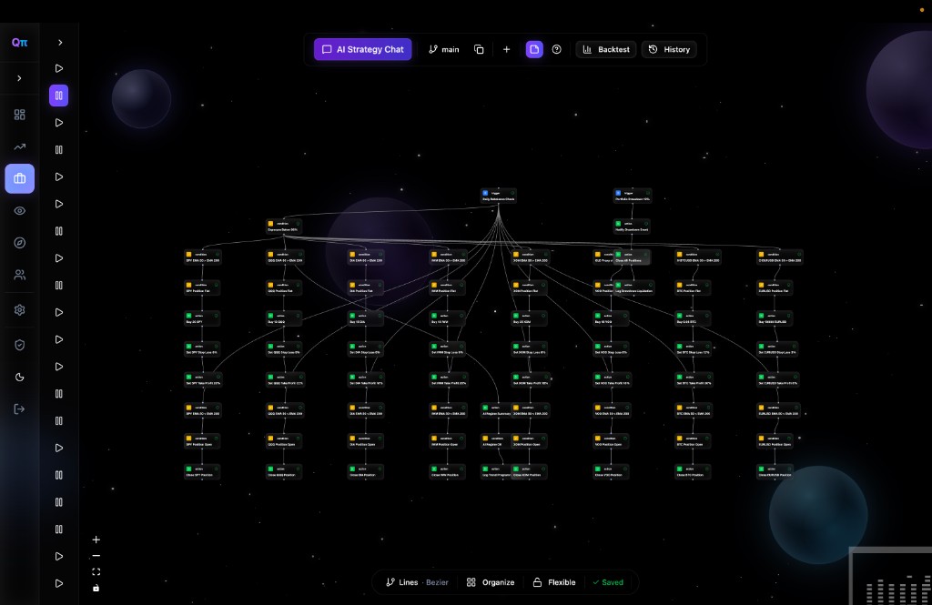Run a Backtest from the toolbar
This screenshot has width=932, height=605.
tap(605, 49)
